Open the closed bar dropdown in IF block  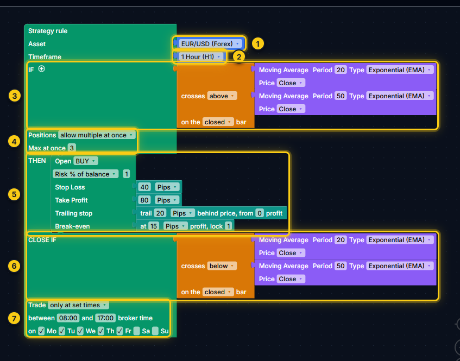(x=218, y=122)
